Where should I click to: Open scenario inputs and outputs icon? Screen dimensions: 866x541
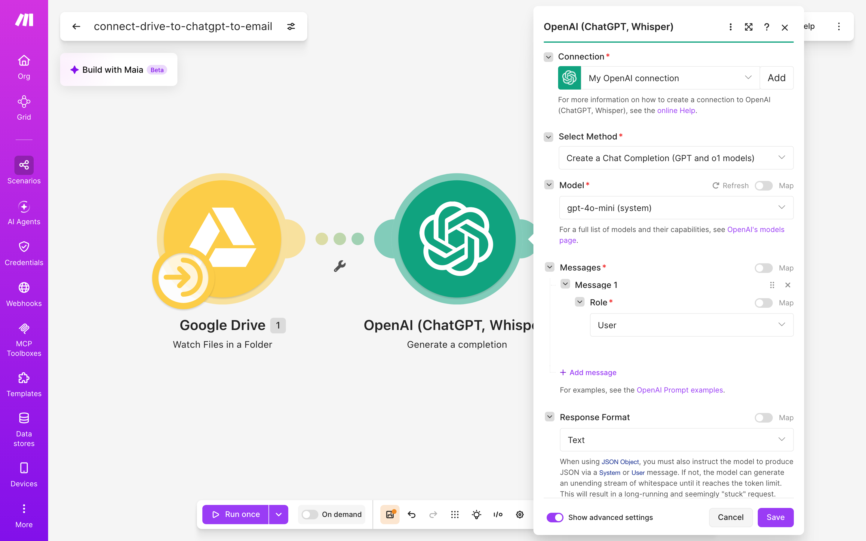click(498, 515)
